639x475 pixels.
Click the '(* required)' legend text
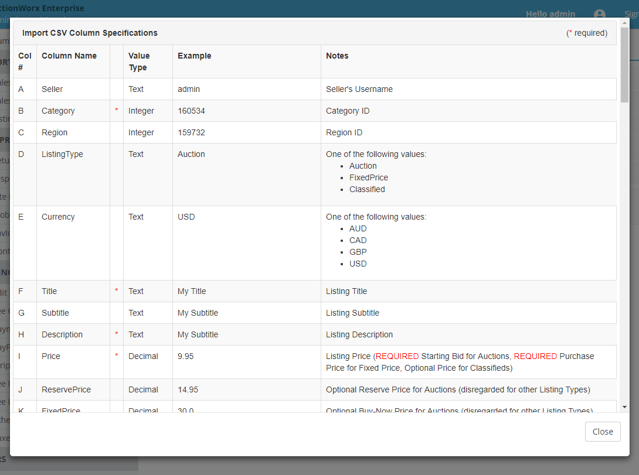586,33
